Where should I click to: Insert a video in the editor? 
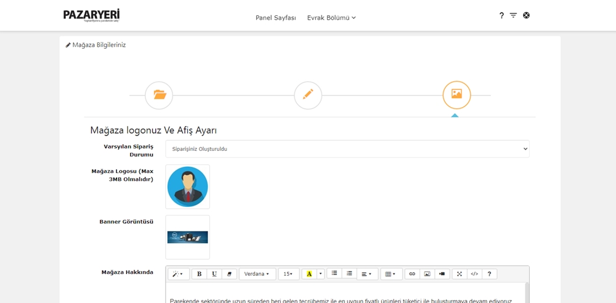[x=442, y=274]
